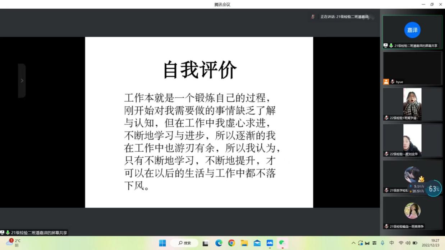
Task: Click the green microphone icon in bottom-left label
Action: tap(8, 233)
